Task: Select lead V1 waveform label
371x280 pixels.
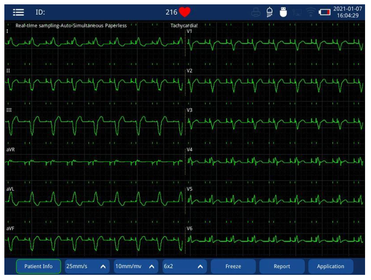Action: coord(190,31)
